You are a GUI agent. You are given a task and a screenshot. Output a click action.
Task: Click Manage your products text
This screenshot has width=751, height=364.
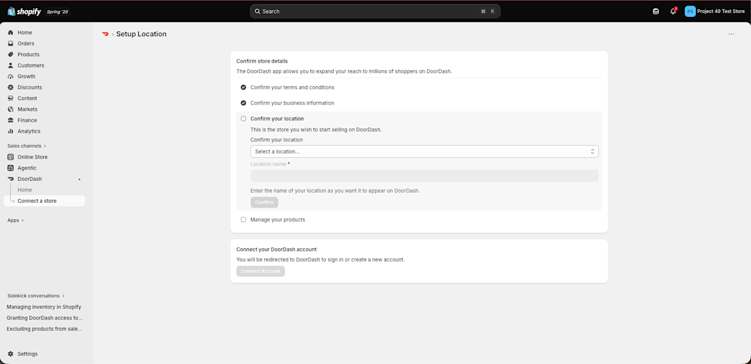click(x=278, y=220)
